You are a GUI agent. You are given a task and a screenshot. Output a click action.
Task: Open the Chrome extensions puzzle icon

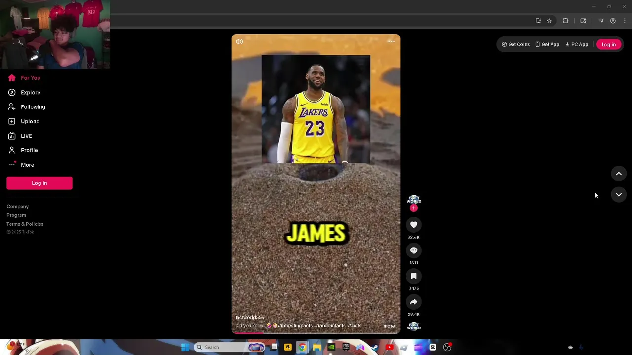[566, 21]
